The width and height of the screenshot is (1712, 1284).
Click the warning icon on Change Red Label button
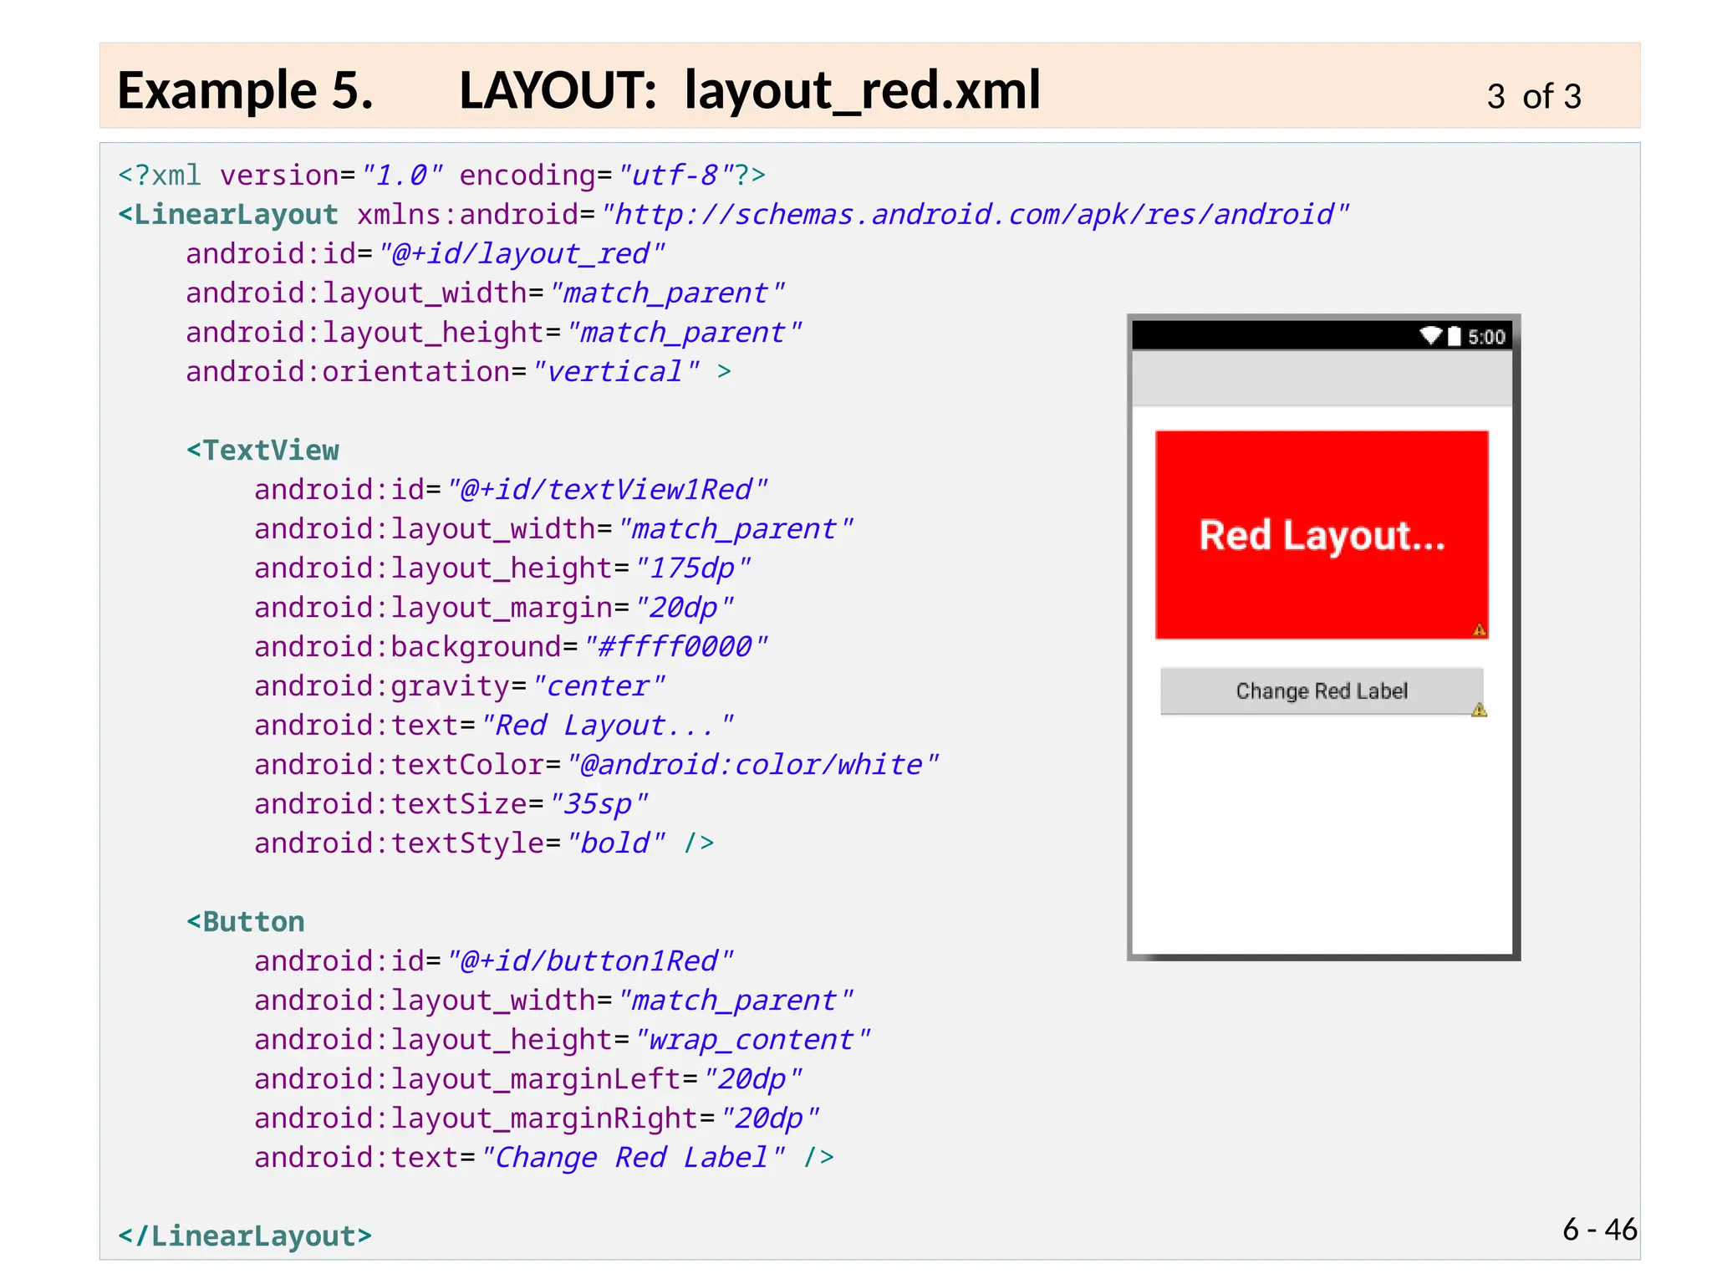[1479, 710]
